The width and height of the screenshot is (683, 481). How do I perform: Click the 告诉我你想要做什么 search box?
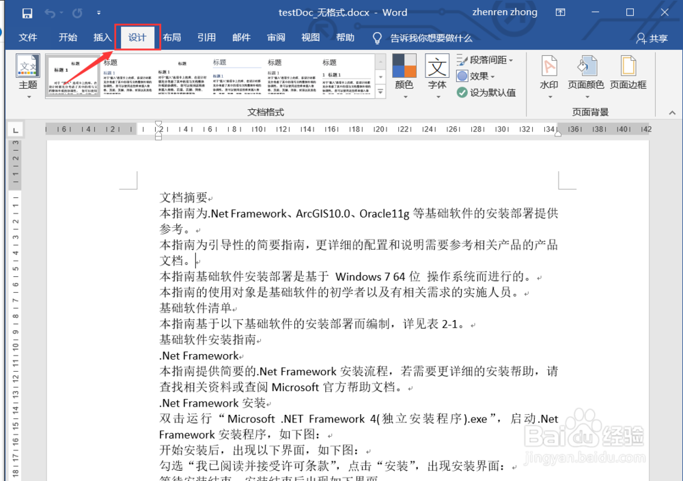point(431,38)
